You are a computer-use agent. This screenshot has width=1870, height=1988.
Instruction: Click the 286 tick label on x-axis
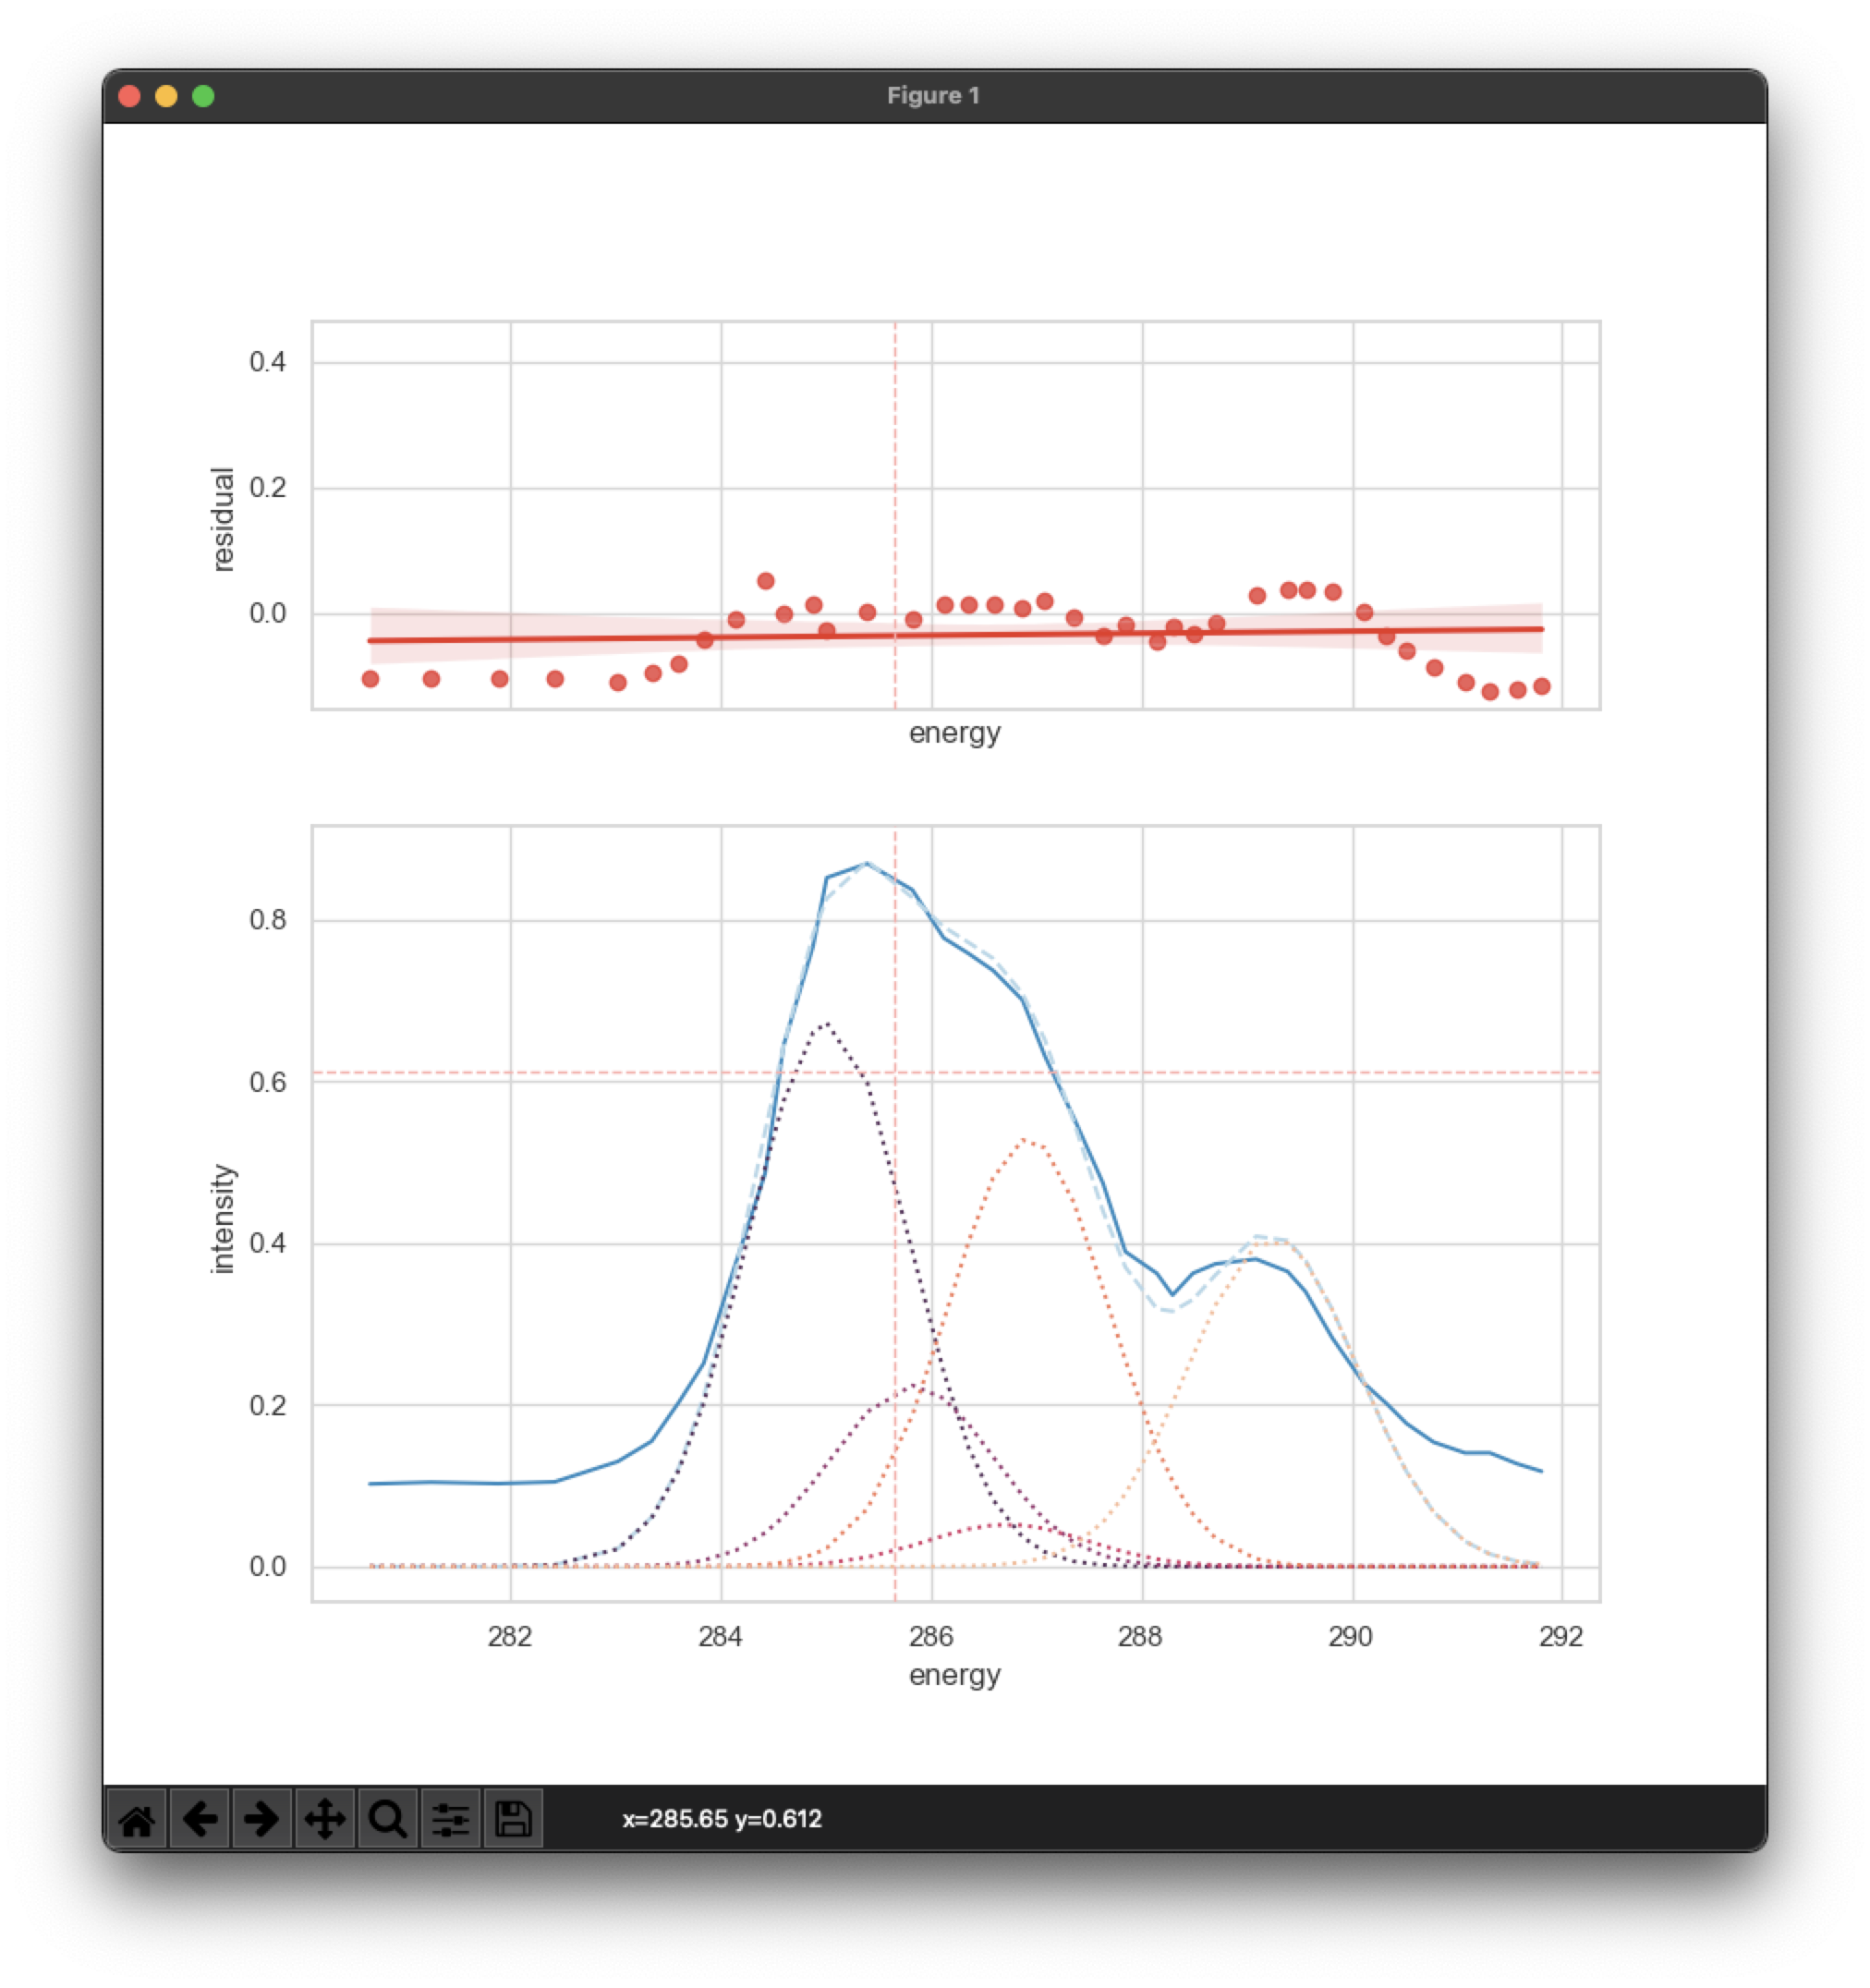click(x=931, y=1637)
